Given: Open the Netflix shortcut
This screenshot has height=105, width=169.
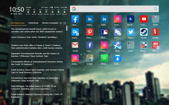Looking at the screenshot, I should pos(156,32).
